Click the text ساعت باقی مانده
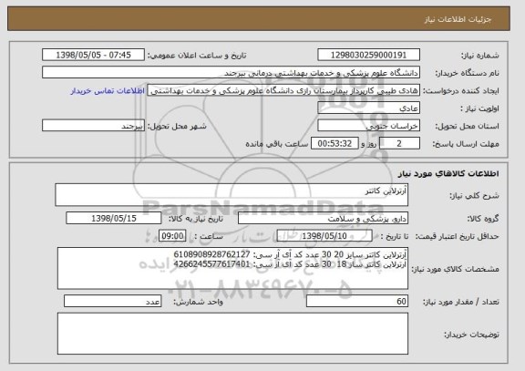Screen dimensions: 525x371 click(x=277, y=144)
